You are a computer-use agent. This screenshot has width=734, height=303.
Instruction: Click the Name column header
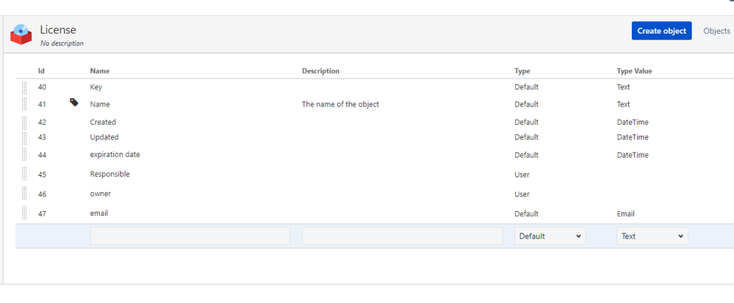click(100, 71)
